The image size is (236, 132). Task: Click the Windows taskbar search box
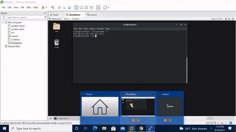pyautogui.click(x=41, y=128)
